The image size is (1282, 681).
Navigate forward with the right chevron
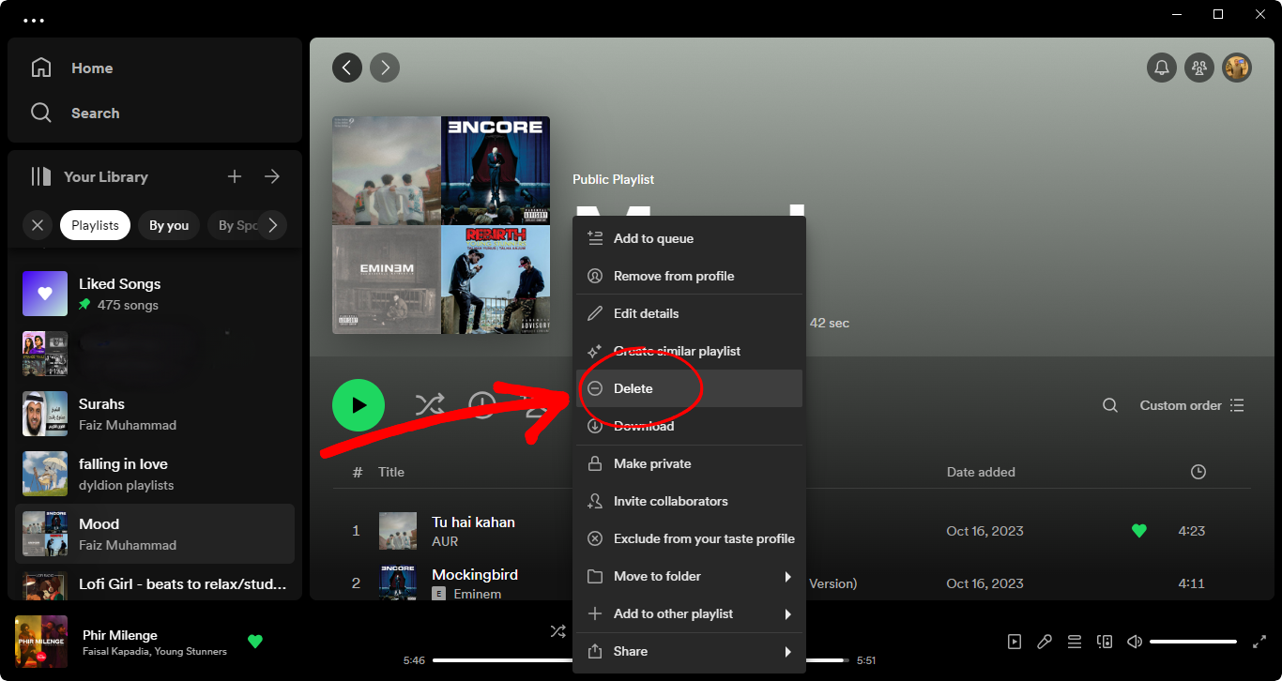point(385,67)
